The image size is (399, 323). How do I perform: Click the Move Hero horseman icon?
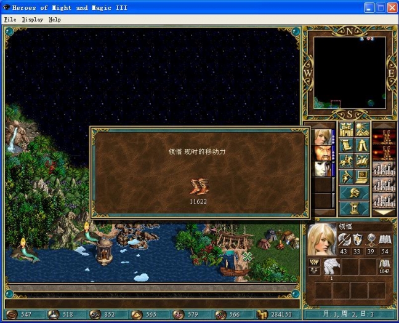[x=346, y=161]
